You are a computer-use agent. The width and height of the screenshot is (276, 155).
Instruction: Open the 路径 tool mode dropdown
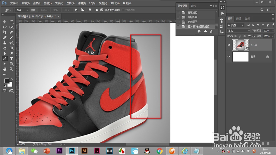pyautogui.click(x=22, y=10)
